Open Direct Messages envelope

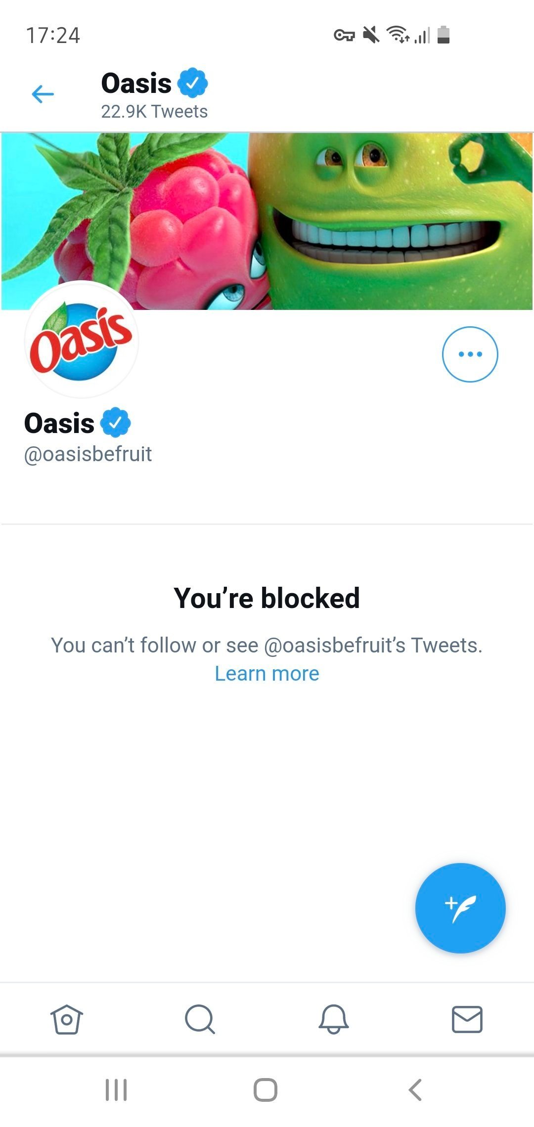(x=467, y=1019)
